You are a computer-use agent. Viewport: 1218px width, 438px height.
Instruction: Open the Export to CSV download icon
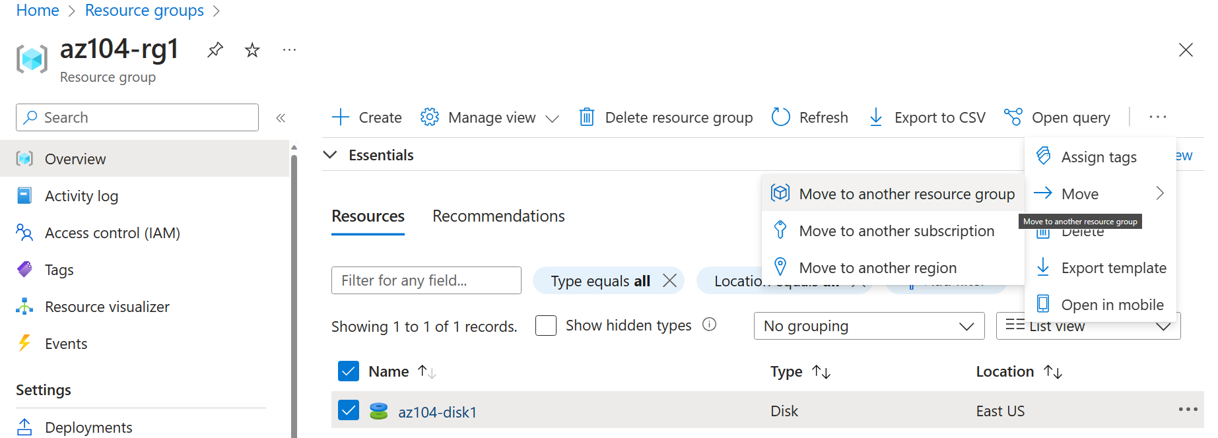coord(876,117)
